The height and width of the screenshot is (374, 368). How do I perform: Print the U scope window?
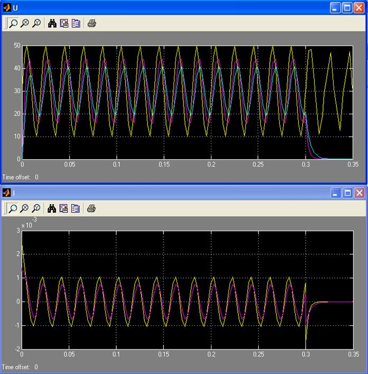pos(92,23)
